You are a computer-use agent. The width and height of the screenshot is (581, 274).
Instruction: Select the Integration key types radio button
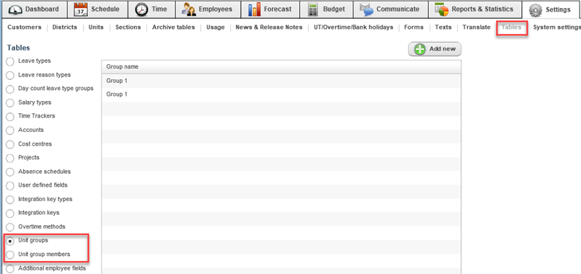tap(10, 200)
